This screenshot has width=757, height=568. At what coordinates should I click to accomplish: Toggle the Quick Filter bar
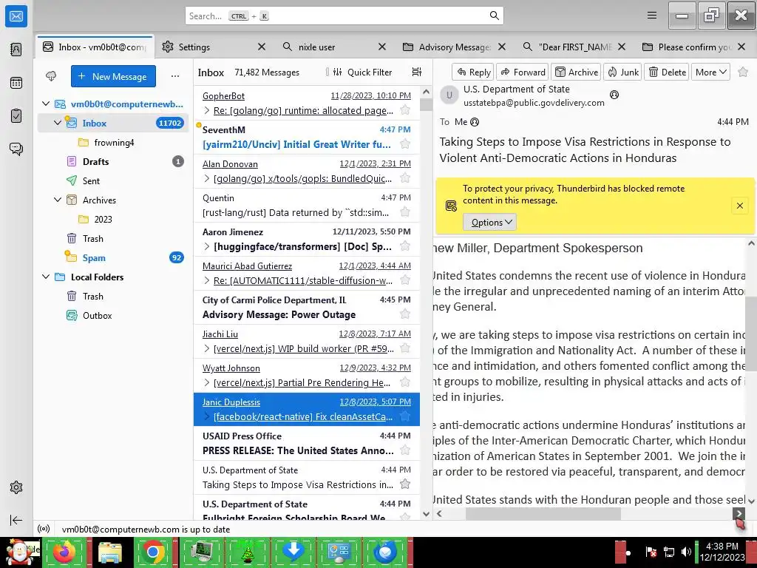point(361,72)
